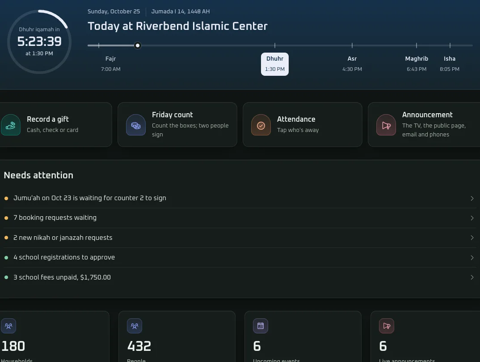Open the booking requests row chevron
This screenshot has height=362, width=480.
(x=472, y=218)
